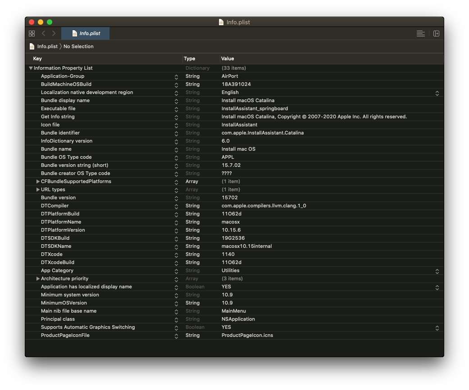Select the Bundle creator OS Type code key
469x390 pixels.
click(x=75, y=173)
